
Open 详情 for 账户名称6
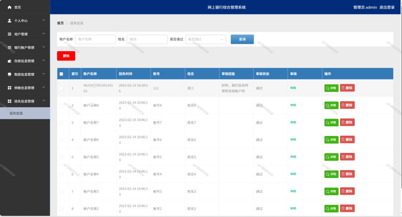[331, 140]
